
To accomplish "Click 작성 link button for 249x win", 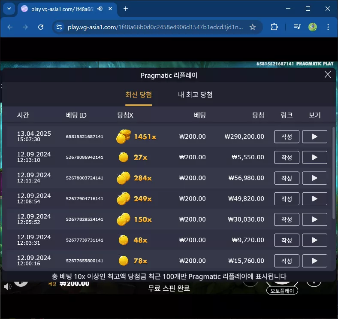I will pos(287,198).
